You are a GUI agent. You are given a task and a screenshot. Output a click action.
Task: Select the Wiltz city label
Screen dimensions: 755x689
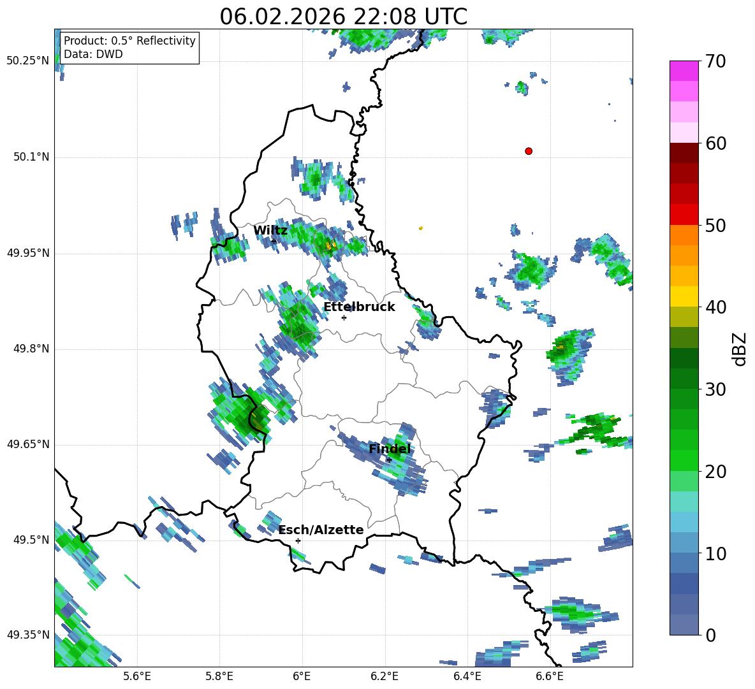[270, 231]
